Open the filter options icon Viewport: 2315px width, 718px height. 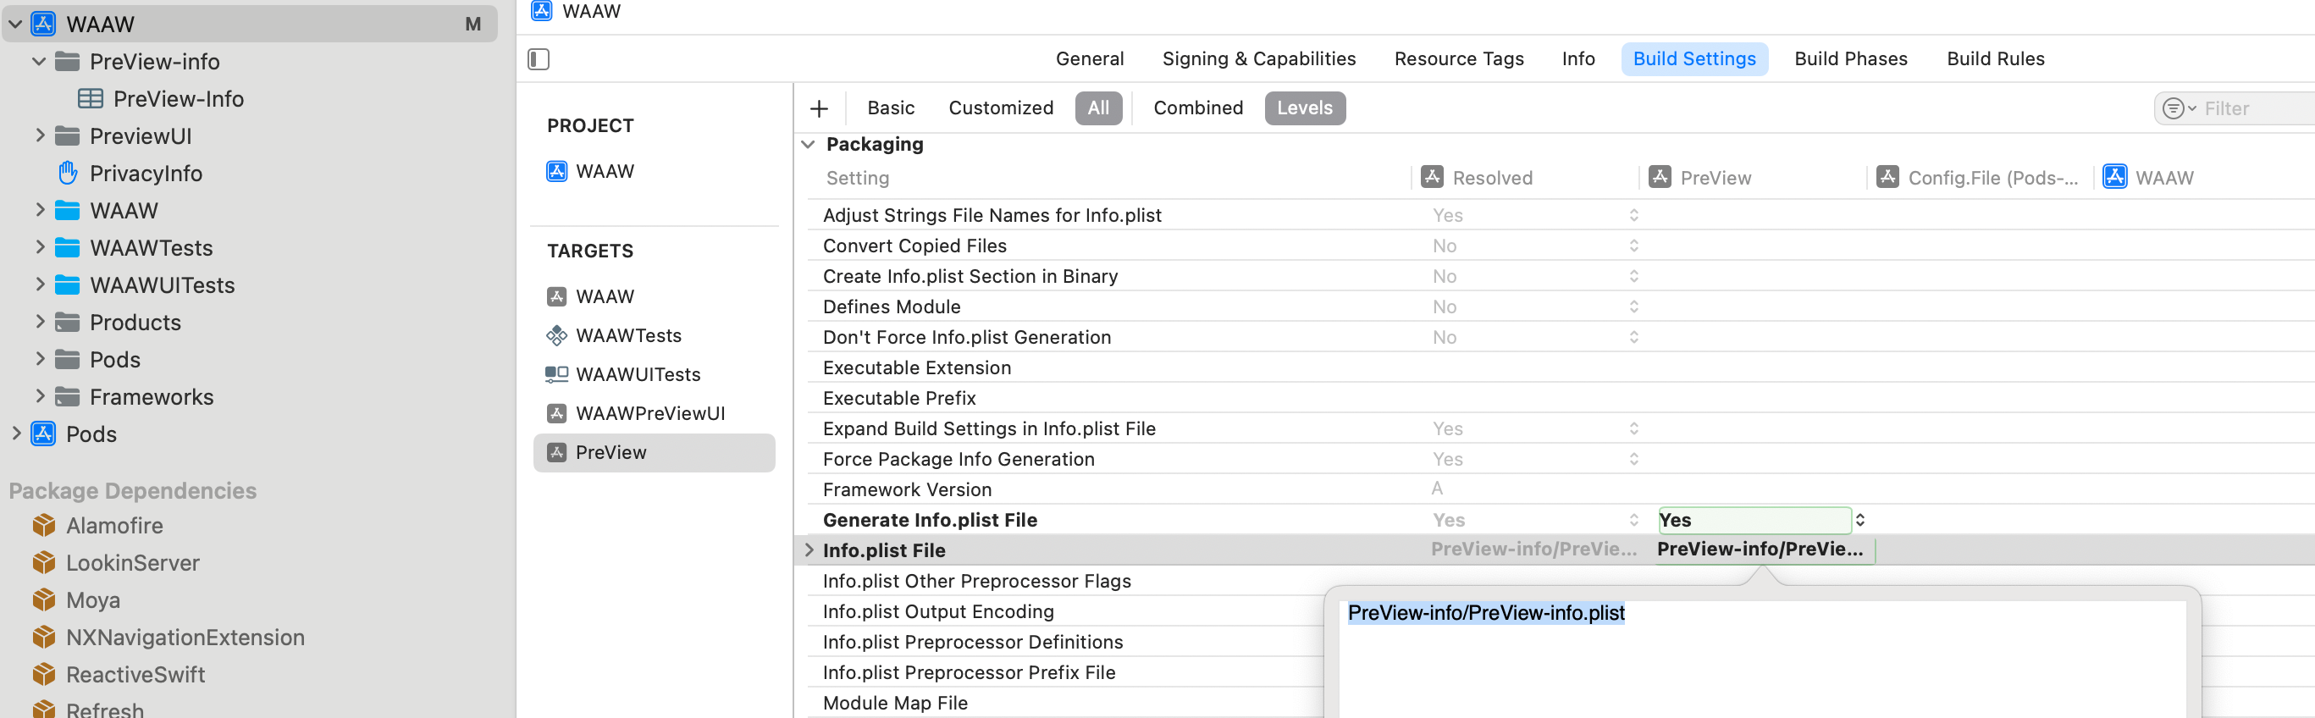click(2178, 108)
